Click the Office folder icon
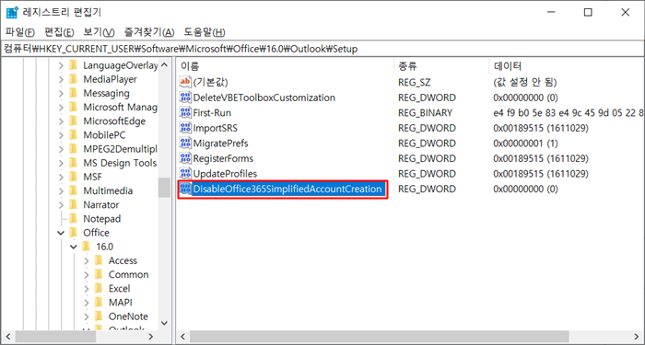Image resolution: width=645 pixels, height=345 pixels. click(x=73, y=233)
